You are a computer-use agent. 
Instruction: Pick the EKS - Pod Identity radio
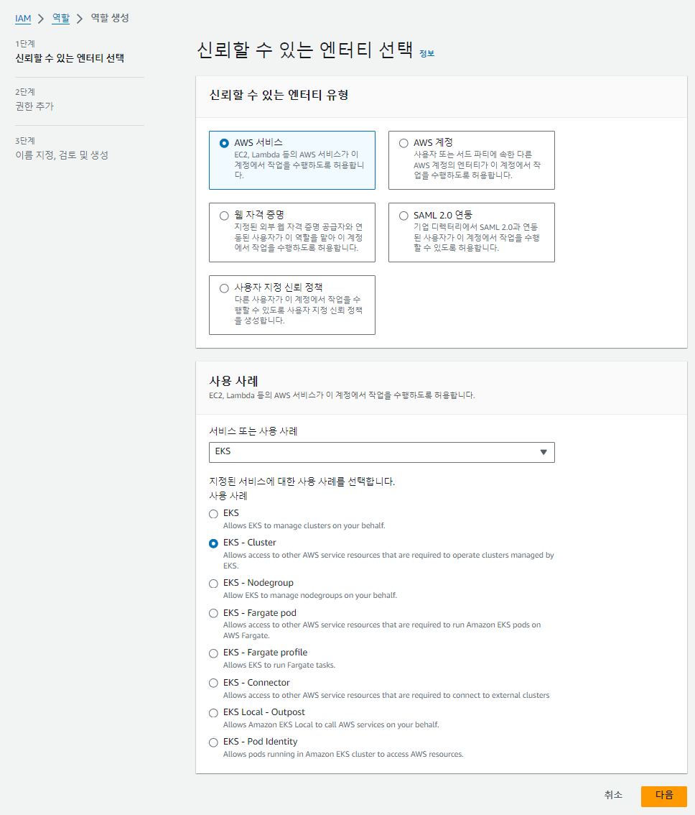click(213, 742)
